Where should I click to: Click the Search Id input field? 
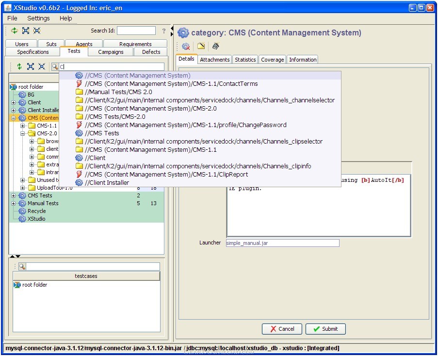point(136,31)
